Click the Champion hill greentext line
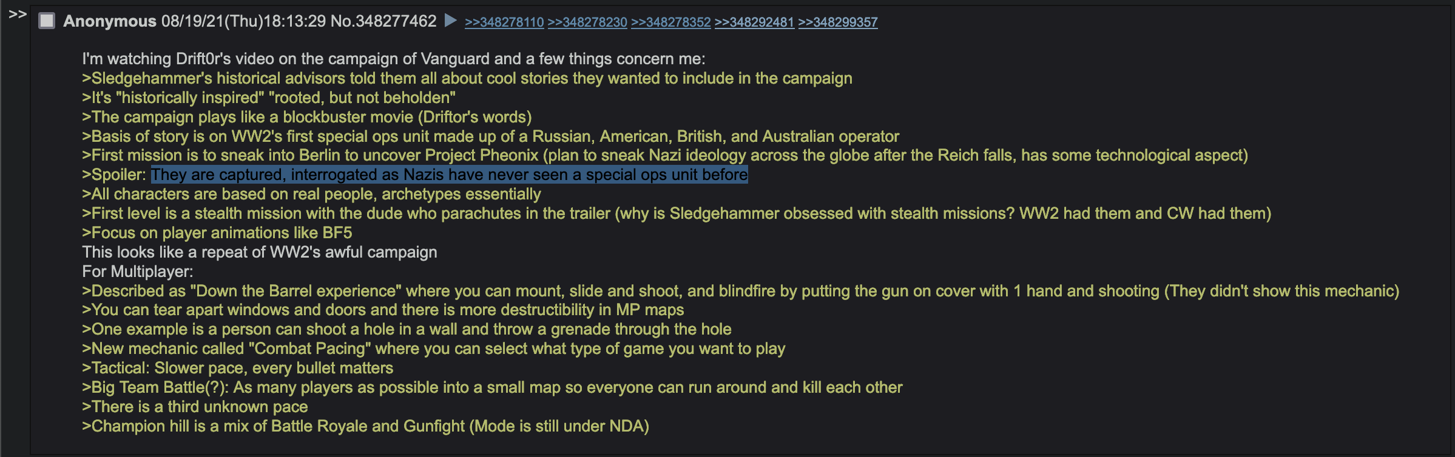 366,426
